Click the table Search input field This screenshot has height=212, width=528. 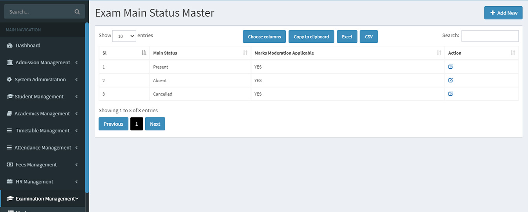click(x=490, y=36)
